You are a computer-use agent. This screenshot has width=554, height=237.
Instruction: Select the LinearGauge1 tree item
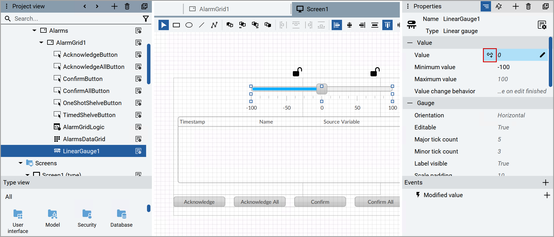(74, 151)
